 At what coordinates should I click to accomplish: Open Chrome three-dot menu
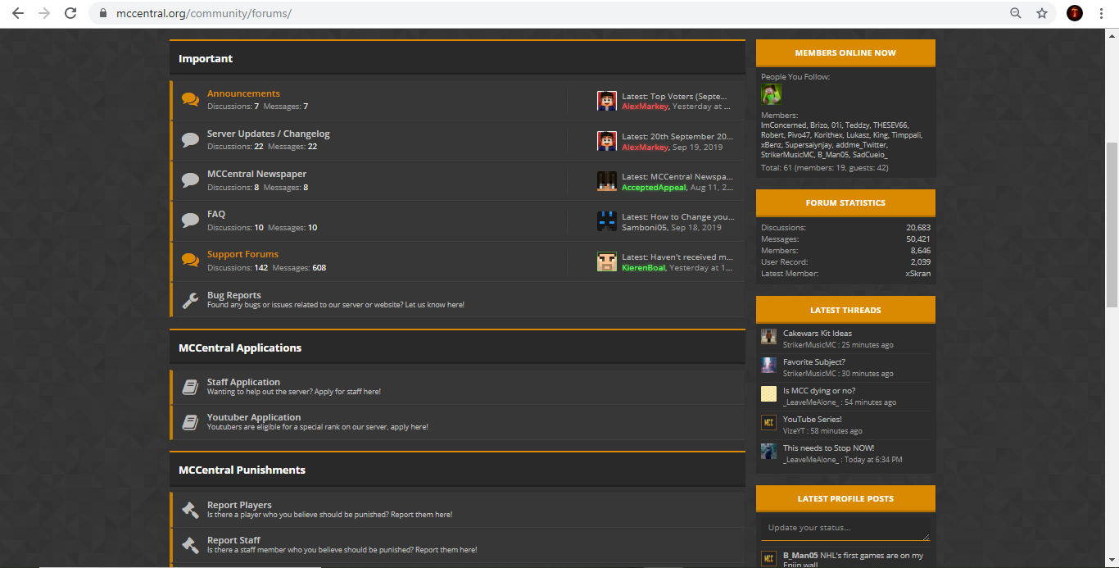tap(1102, 13)
